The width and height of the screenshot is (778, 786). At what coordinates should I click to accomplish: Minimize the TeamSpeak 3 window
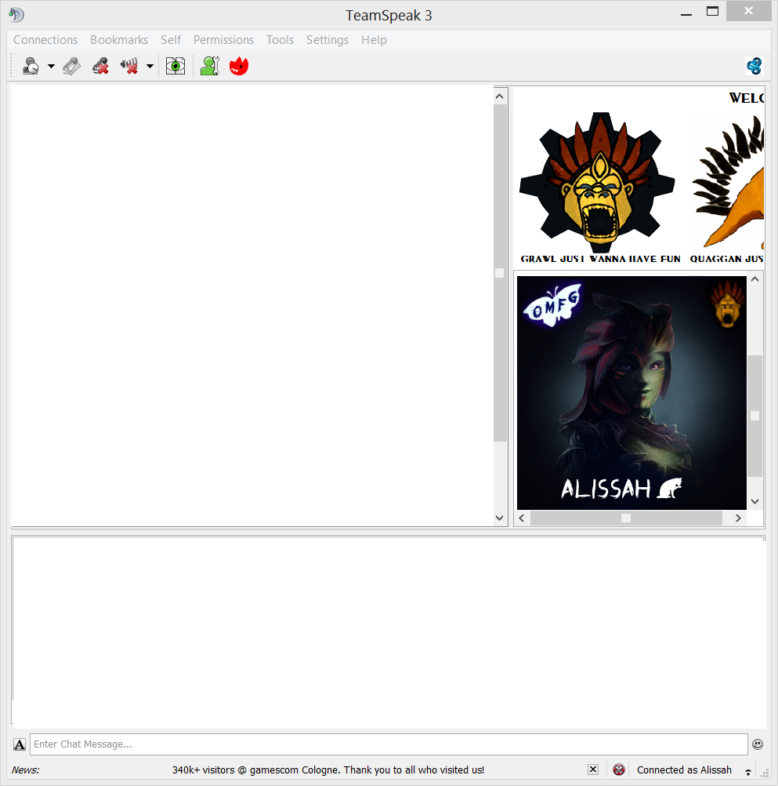click(686, 15)
